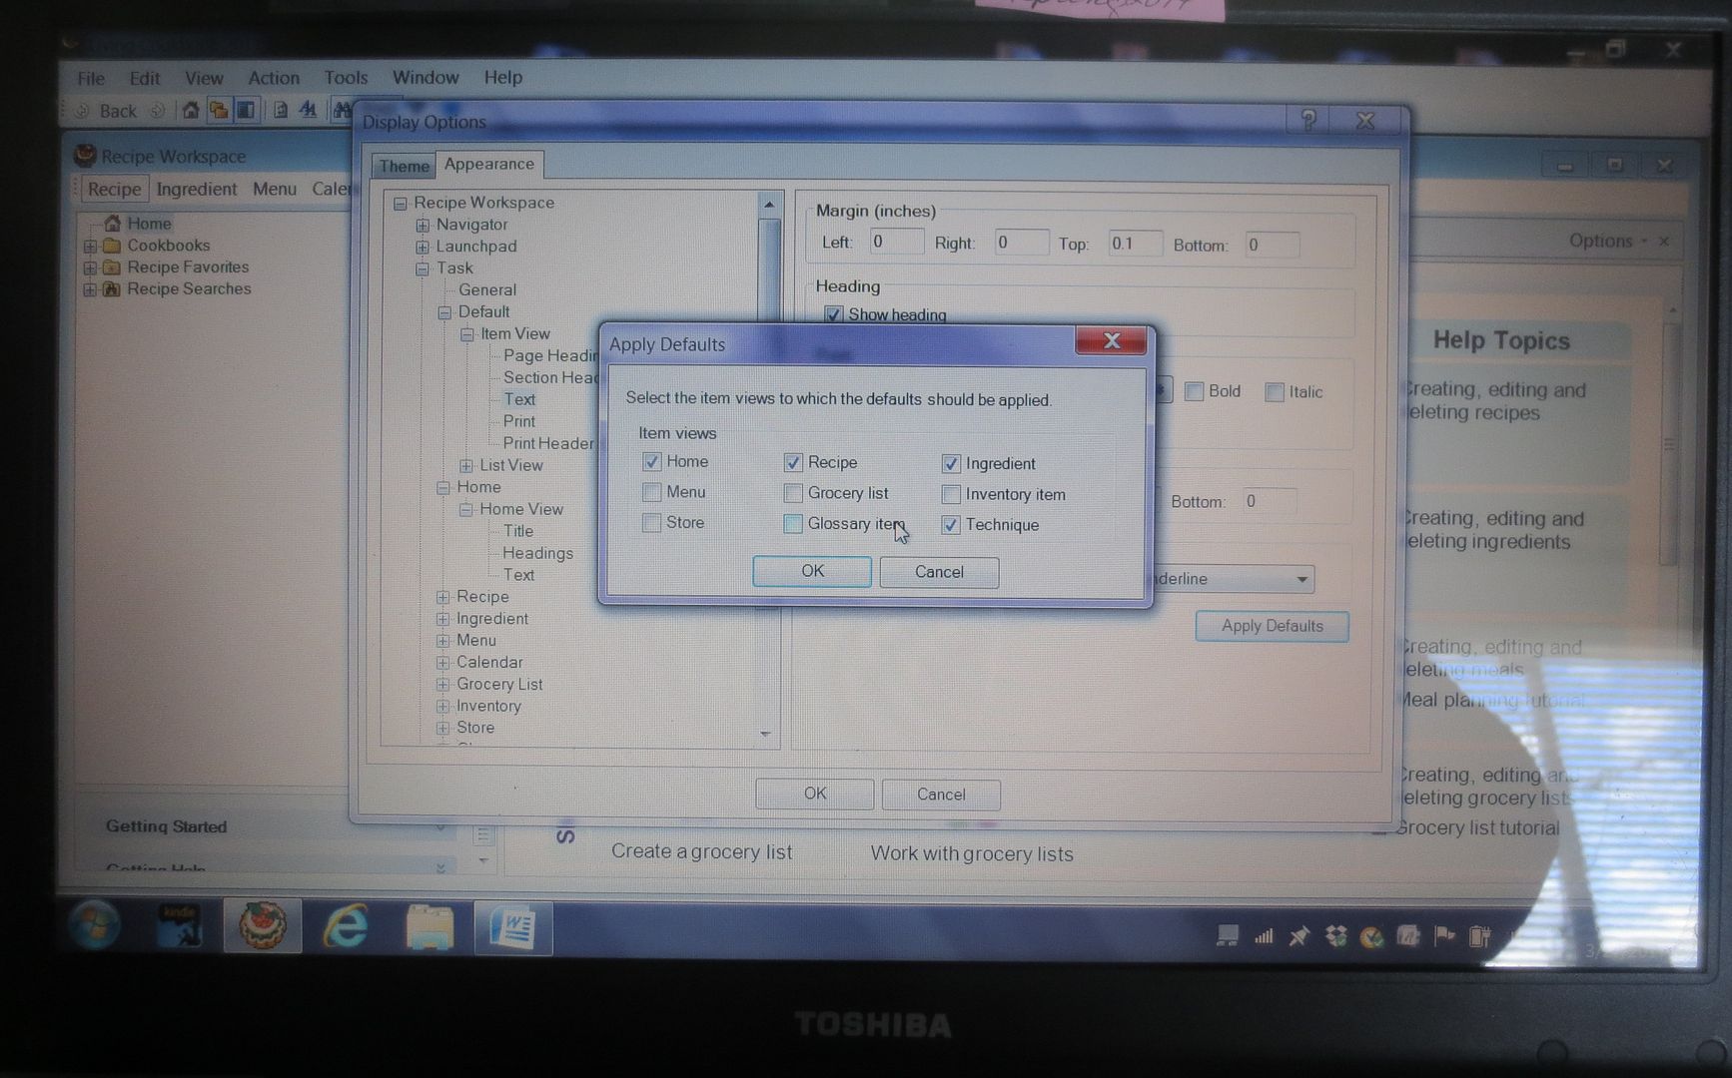Image resolution: width=1732 pixels, height=1078 pixels.
Task: Click the binoculars search toolbar icon
Action: click(342, 110)
